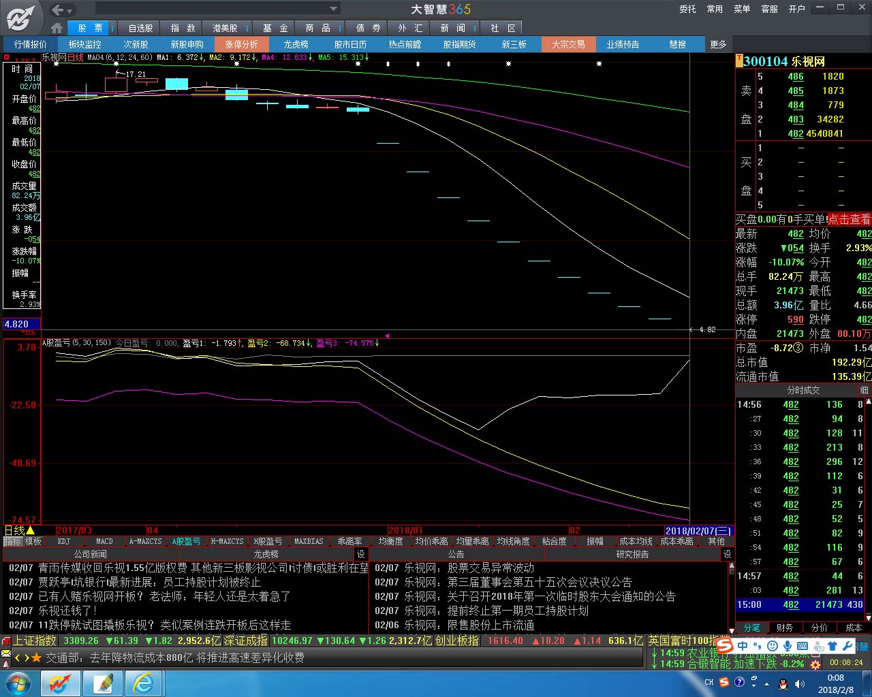Switch indicator to MAXBIAS

tap(309, 541)
